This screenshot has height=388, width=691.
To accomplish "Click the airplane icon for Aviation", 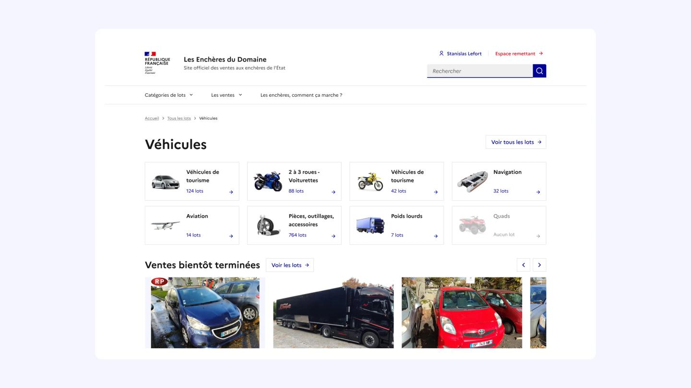I will pyautogui.click(x=166, y=225).
